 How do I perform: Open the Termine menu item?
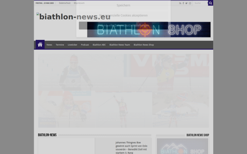coord(60,45)
